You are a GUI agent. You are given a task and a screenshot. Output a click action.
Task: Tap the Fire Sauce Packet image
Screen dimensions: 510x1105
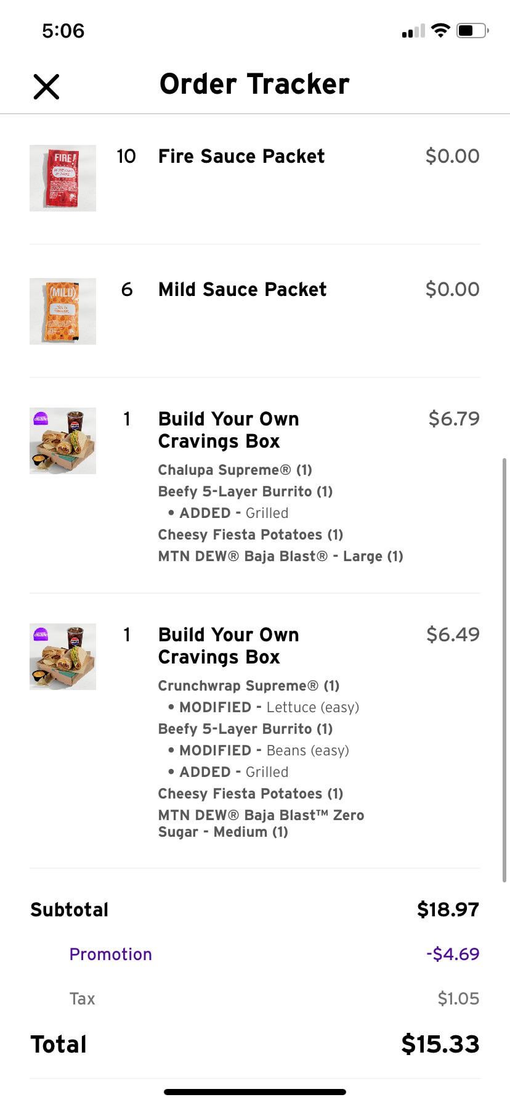tap(63, 178)
